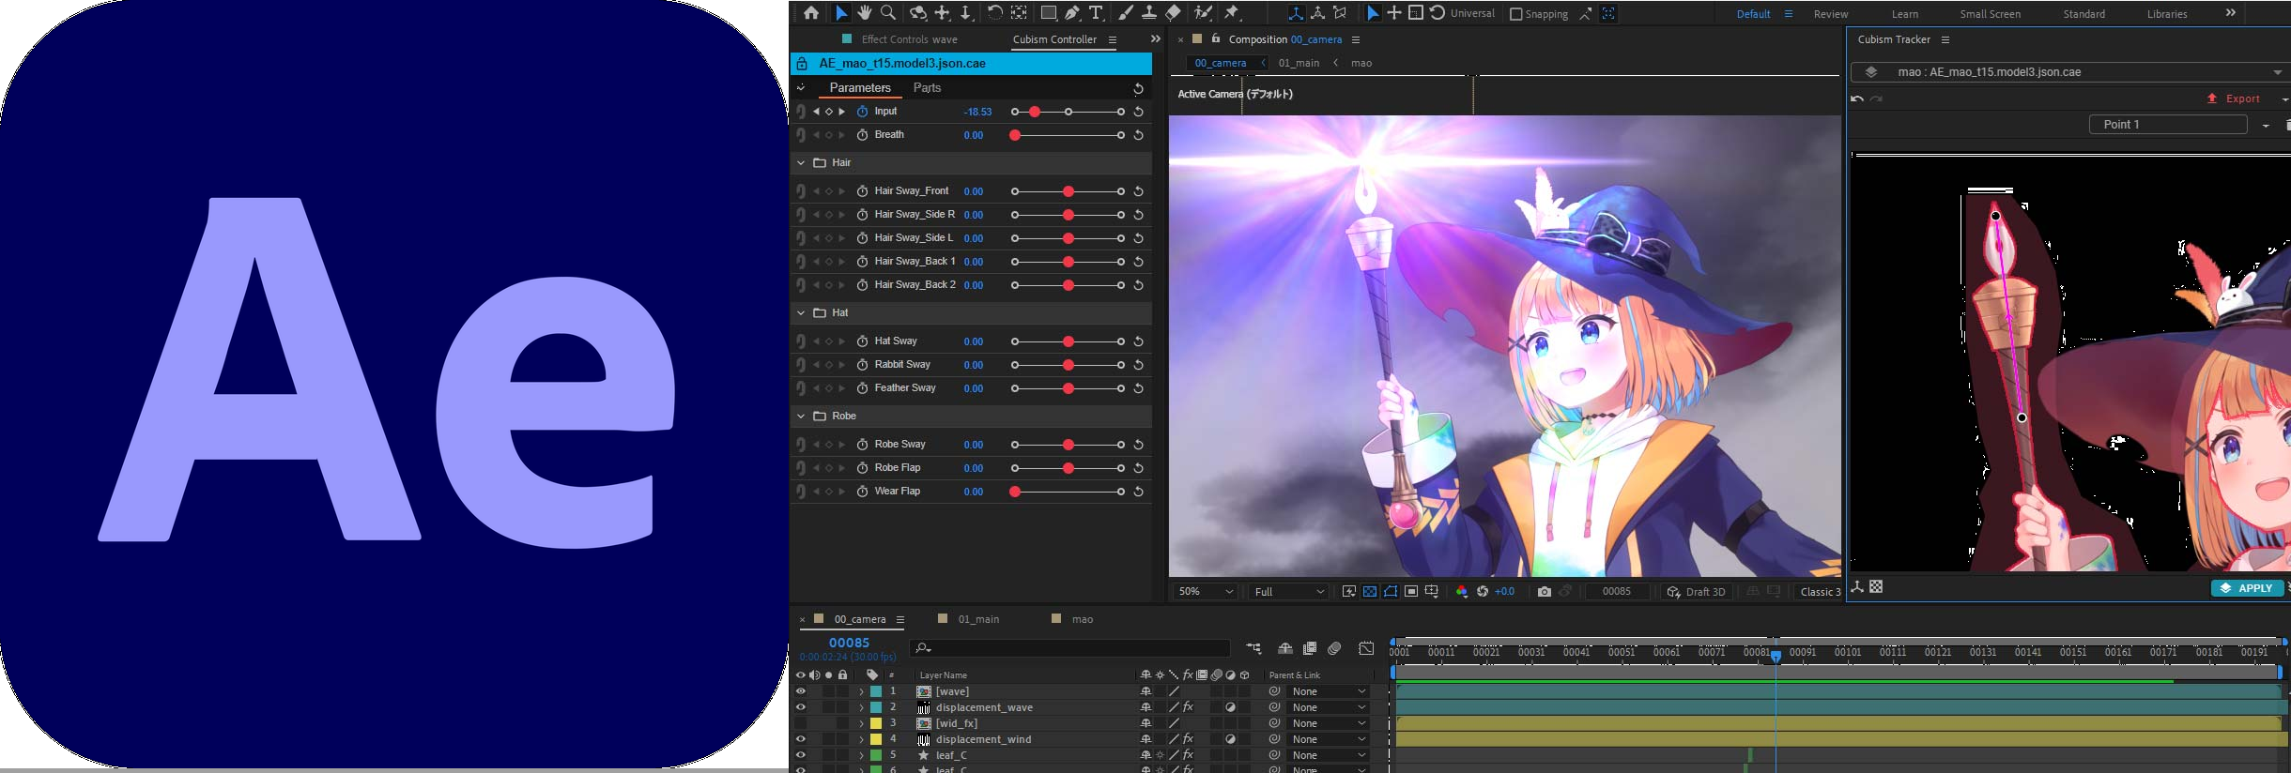Select the Selection arrow tool
Image resolution: width=2291 pixels, height=773 pixels.
(841, 13)
